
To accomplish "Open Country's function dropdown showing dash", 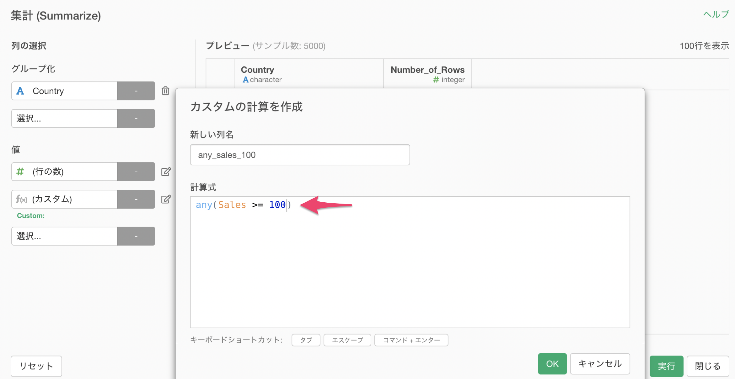I will (136, 91).
